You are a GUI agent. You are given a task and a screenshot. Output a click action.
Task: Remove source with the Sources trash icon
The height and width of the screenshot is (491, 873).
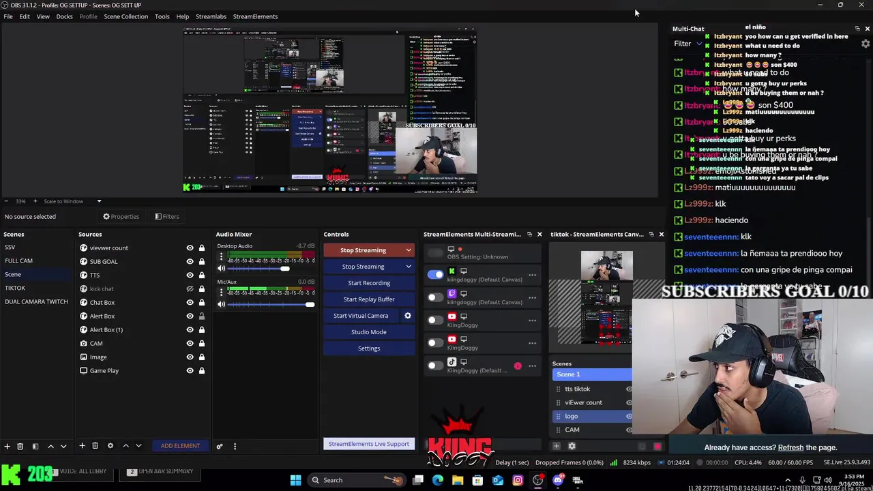click(x=95, y=446)
